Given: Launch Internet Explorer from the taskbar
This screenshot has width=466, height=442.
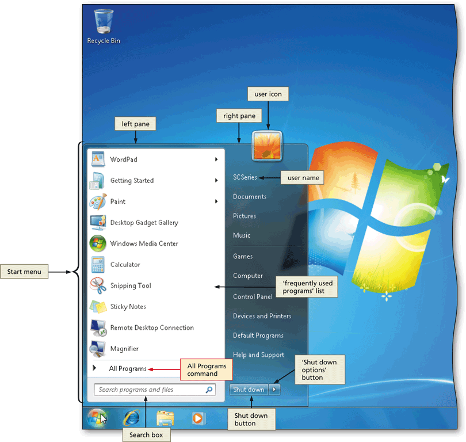Looking at the screenshot, I should coord(132,418).
